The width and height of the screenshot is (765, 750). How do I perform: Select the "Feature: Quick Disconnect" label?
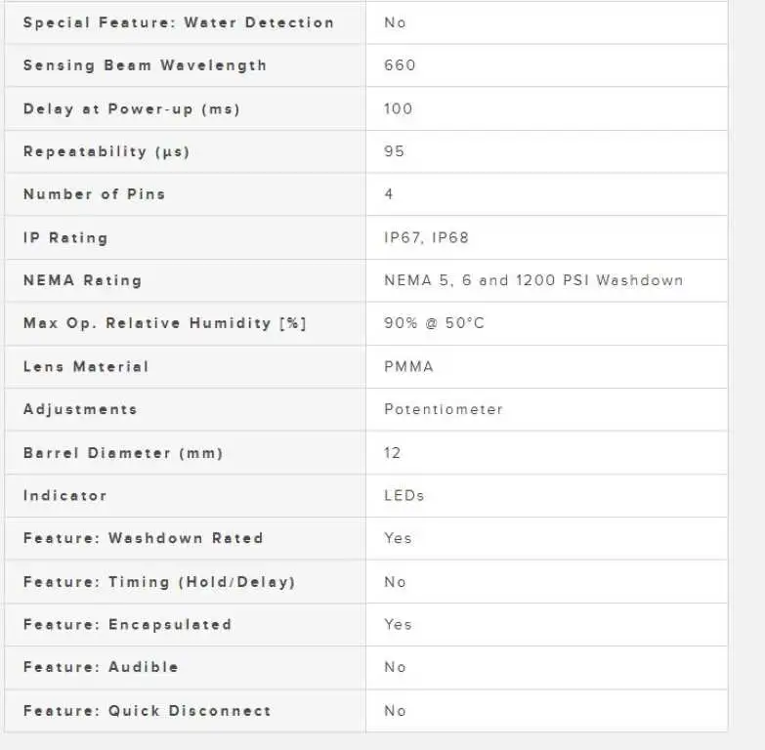[x=147, y=711]
